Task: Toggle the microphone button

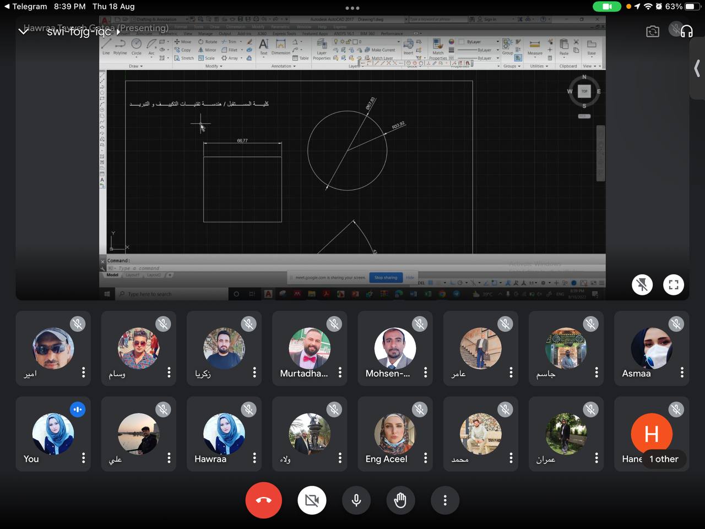Action: 356,500
